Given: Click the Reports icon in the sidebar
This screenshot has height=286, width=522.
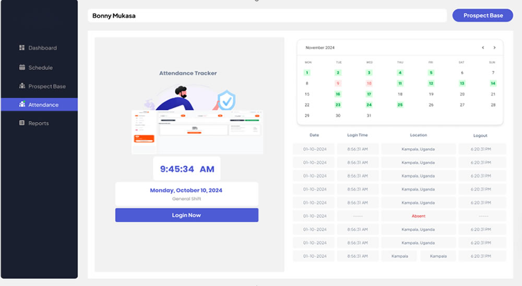Looking at the screenshot, I should pyautogui.click(x=22, y=123).
